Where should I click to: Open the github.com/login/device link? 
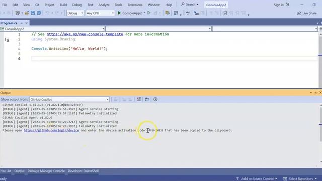51,130
